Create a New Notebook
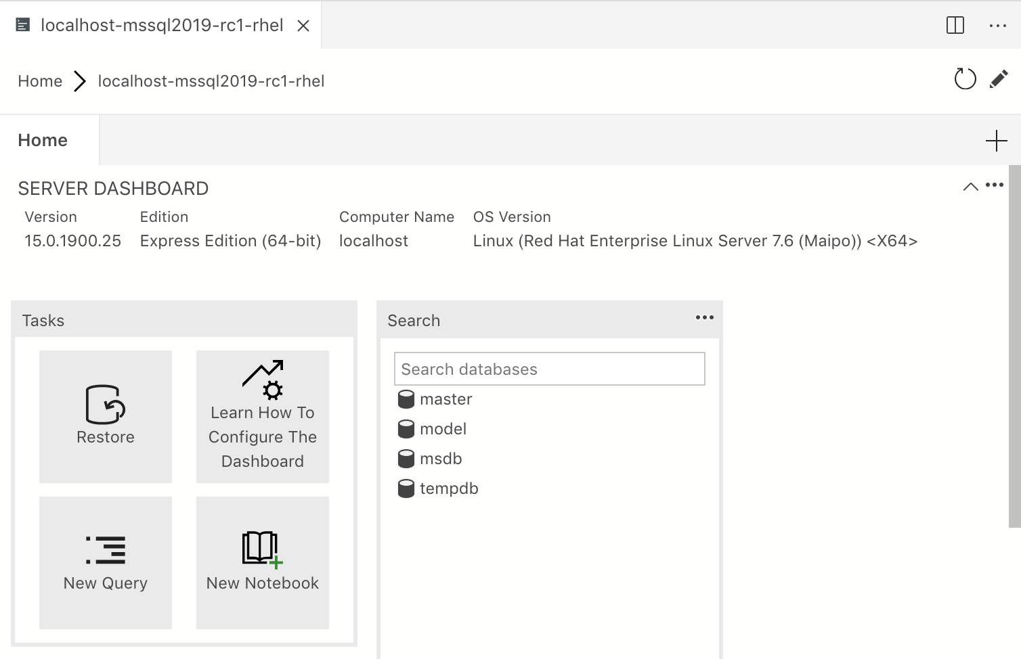 pos(263,562)
